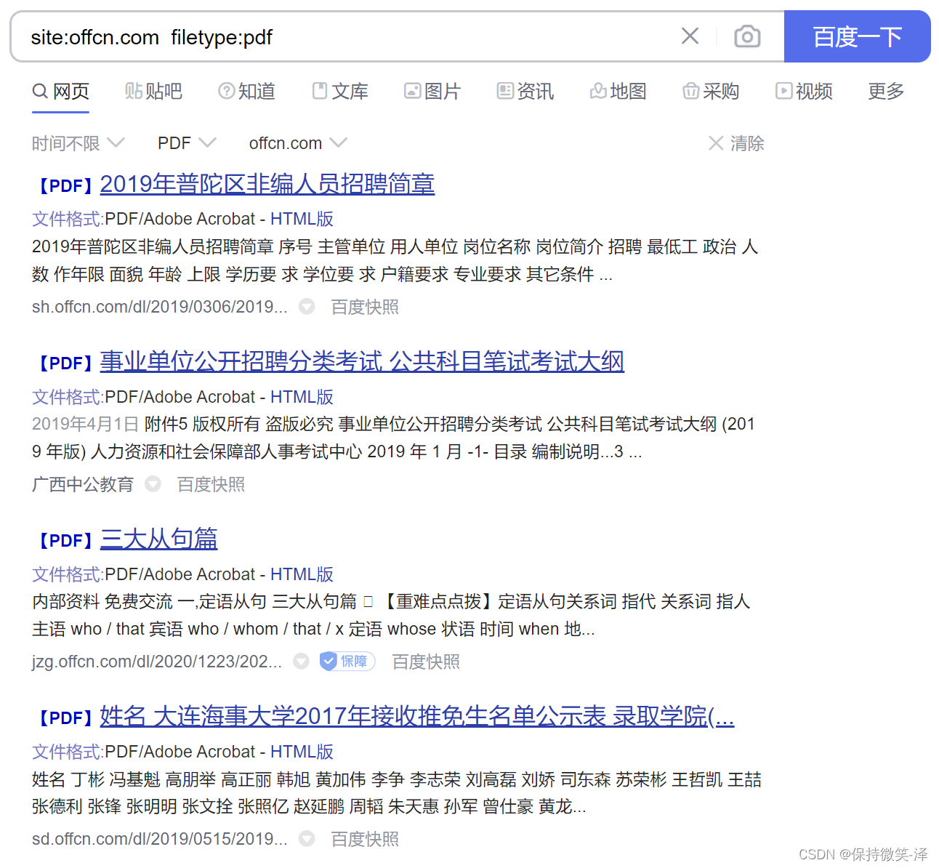Clear filters with the 清除 button
The height and width of the screenshot is (868, 939).
click(736, 143)
